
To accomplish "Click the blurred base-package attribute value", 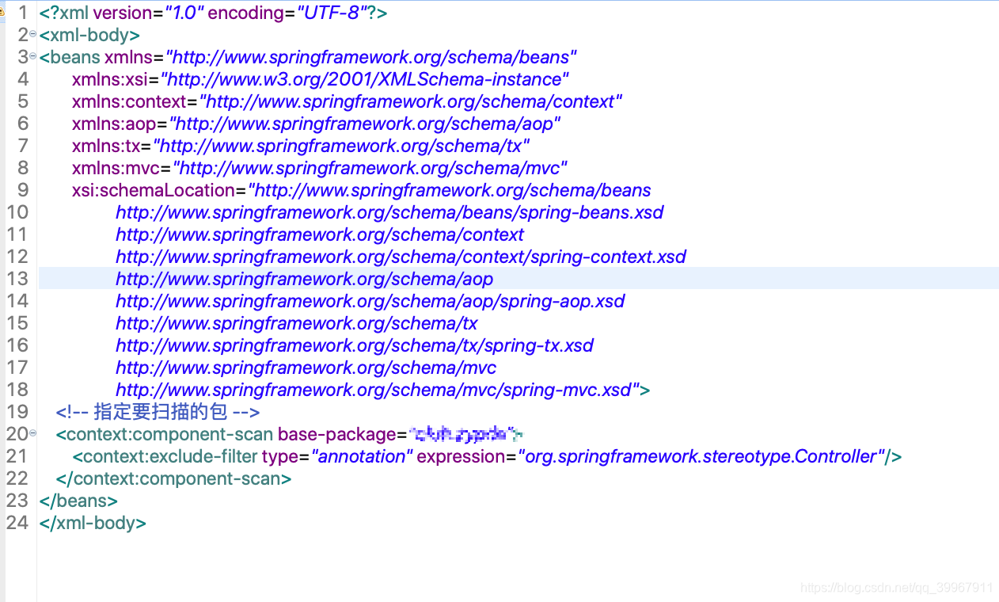I will tap(465, 434).
